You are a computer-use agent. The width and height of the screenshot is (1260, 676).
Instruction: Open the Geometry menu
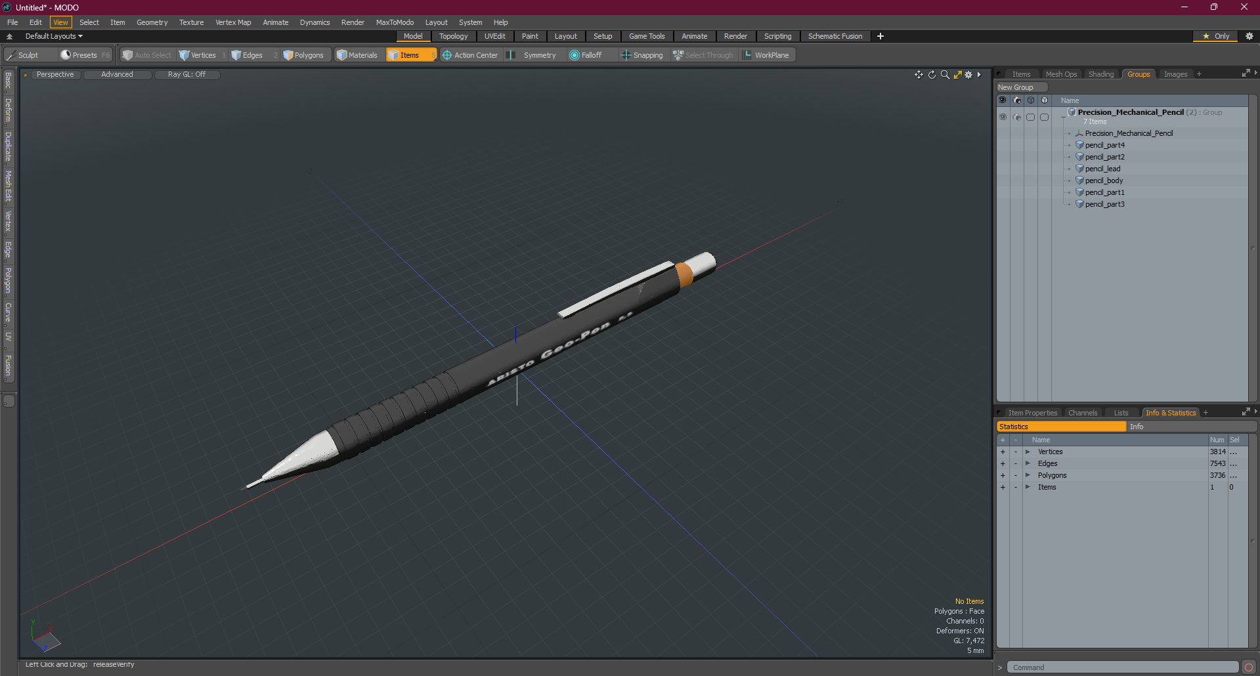[x=152, y=22]
